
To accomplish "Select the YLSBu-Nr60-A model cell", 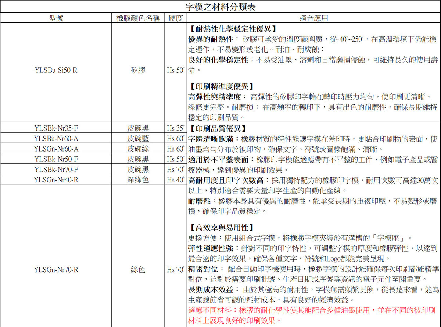I will coord(56,139).
